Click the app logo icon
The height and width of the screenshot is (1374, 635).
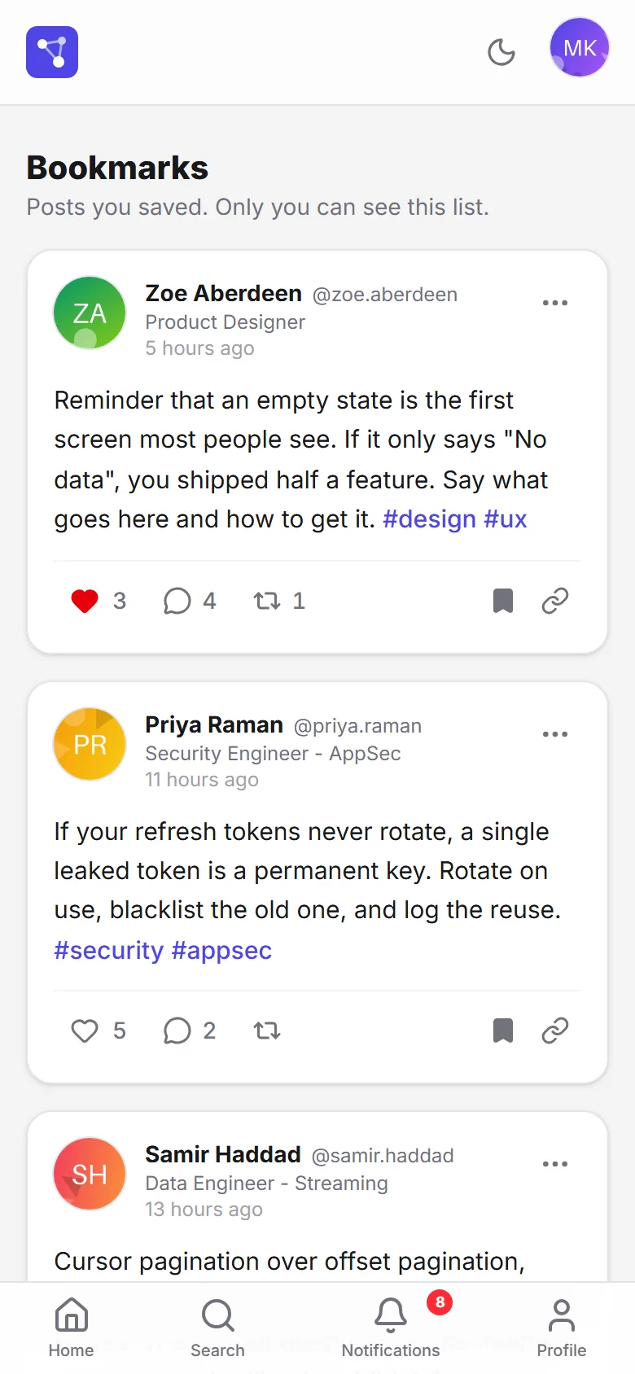(52, 52)
